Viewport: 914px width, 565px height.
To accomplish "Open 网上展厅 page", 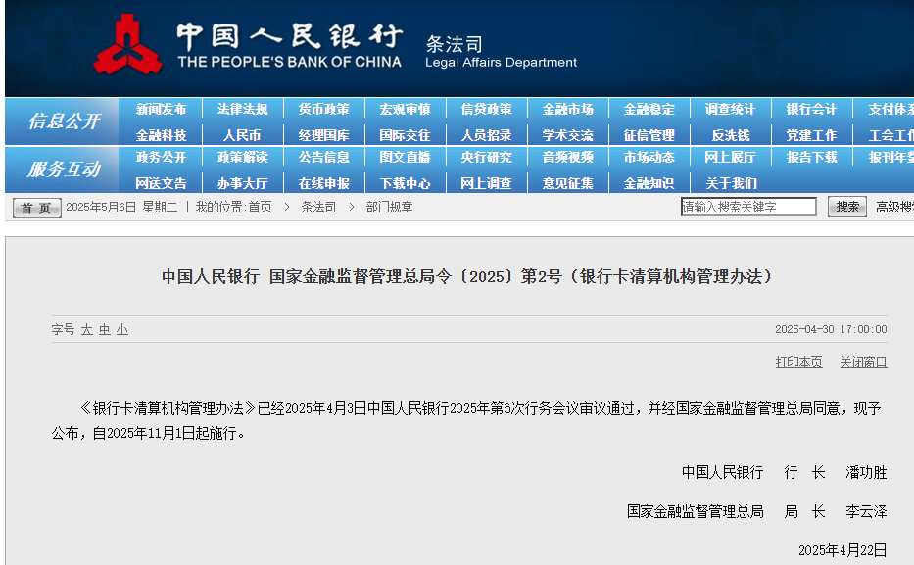I will 730,157.
